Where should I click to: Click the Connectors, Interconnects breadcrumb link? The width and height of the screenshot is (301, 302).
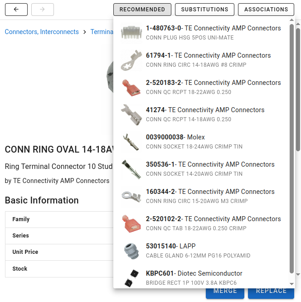(x=42, y=32)
